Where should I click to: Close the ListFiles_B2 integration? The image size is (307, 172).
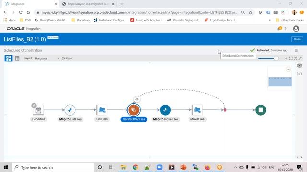(297, 39)
